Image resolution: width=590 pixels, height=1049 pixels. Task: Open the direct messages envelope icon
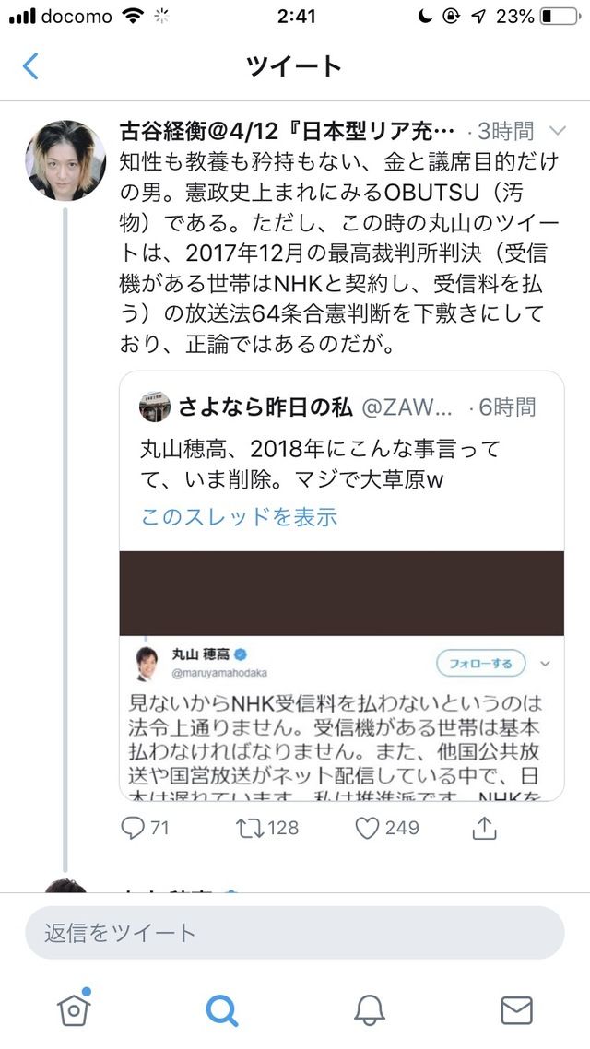point(516,1009)
